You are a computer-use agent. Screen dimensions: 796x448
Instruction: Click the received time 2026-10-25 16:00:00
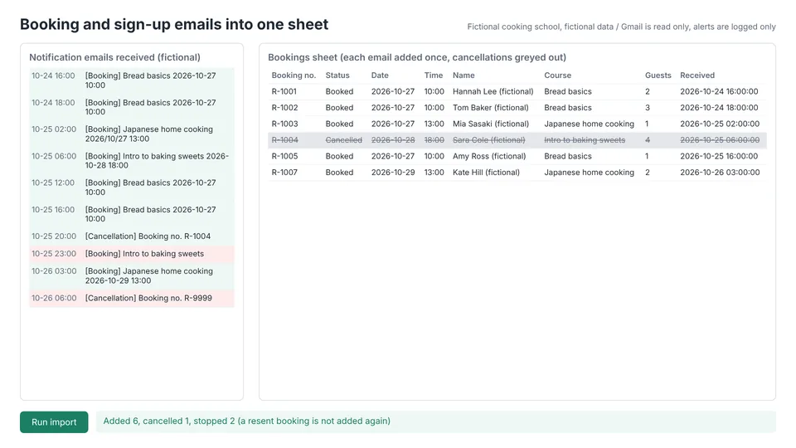point(719,157)
